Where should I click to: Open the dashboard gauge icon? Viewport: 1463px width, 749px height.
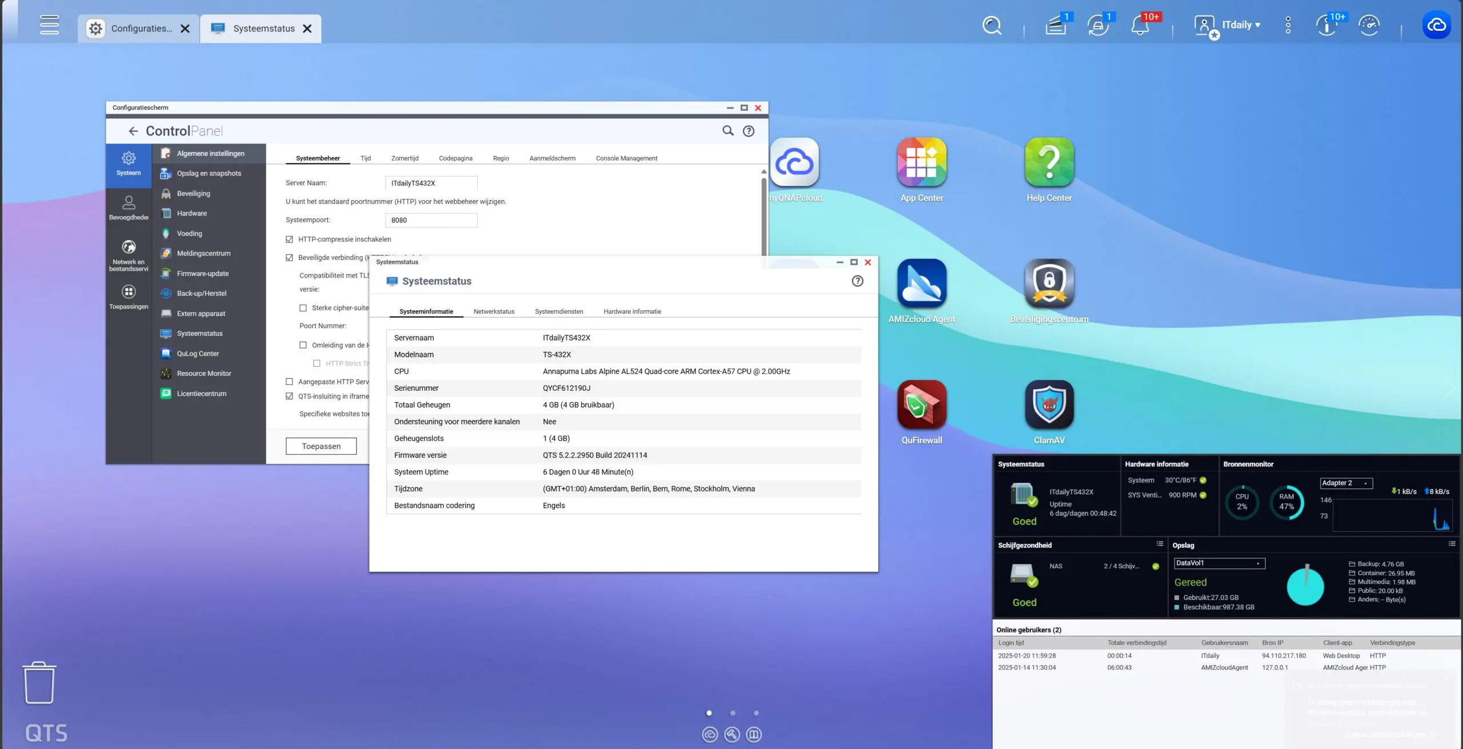tap(1369, 26)
